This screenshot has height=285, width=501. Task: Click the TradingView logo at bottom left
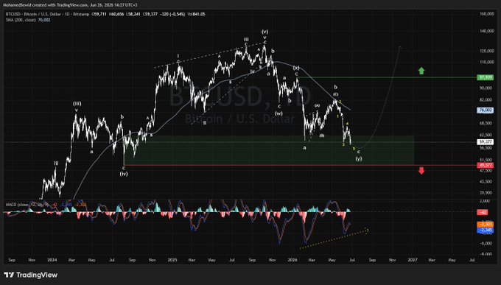pos(31,275)
